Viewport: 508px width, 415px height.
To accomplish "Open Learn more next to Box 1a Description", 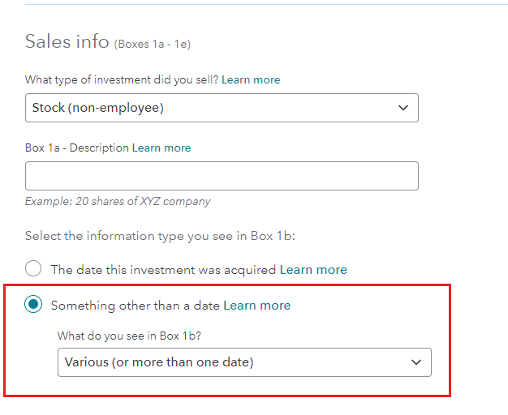I will (161, 148).
